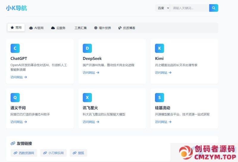Click the DeepSeek card's D icon
Viewport: 238px width, 162px height.
click(x=87, y=48)
